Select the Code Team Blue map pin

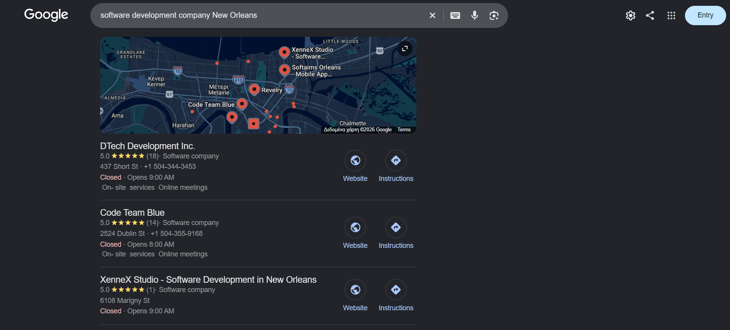pyautogui.click(x=242, y=104)
